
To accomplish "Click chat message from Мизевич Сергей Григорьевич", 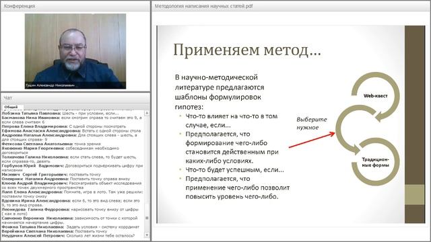I will 51,175.
